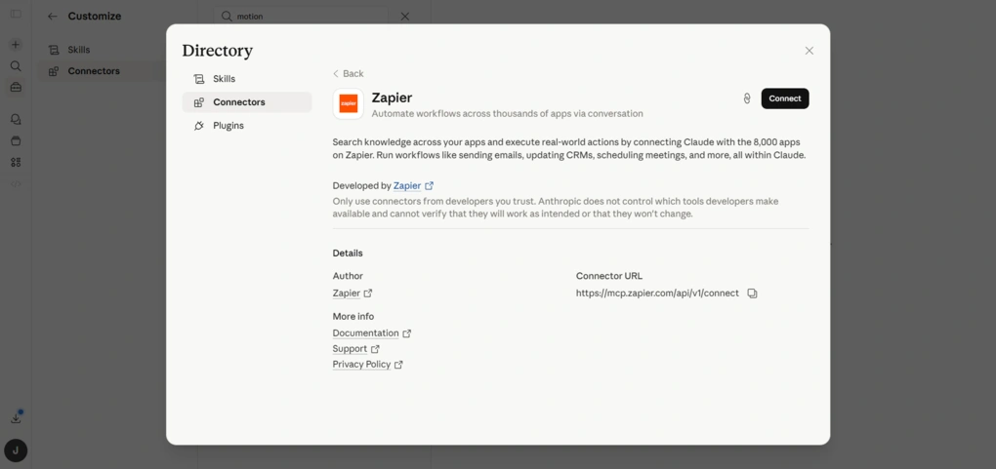Image resolution: width=996 pixels, height=469 pixels.
Task: Select Connectors in Directory sidebar
Action: click(x=246, y=102)
